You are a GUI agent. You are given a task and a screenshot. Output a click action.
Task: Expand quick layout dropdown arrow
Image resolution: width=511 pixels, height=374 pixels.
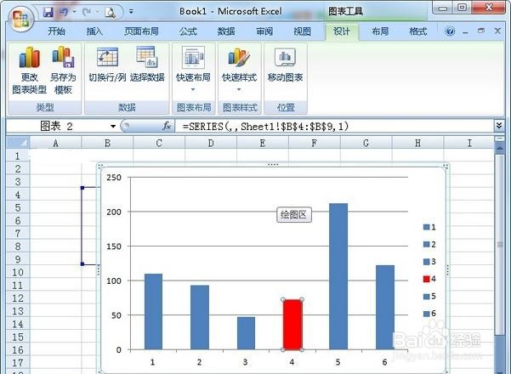pyautogui.click(x=193, y=89)
